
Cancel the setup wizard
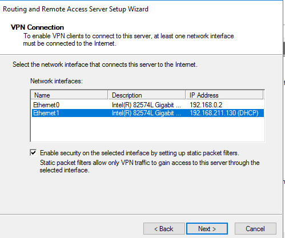255,228
